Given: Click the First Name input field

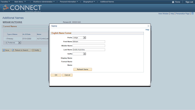Looking at the screenshot, I should (89, 42).
